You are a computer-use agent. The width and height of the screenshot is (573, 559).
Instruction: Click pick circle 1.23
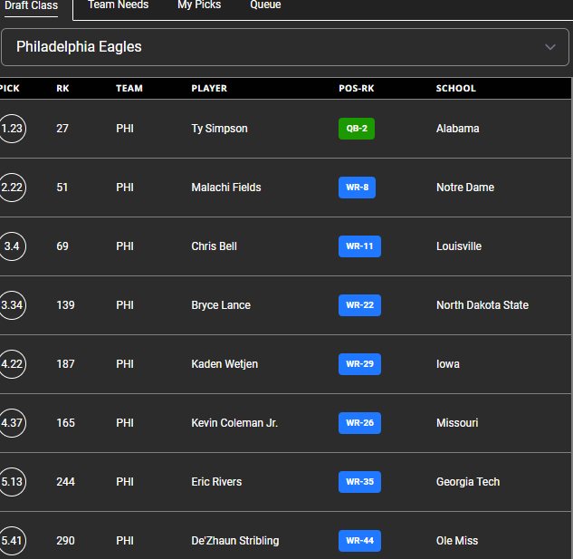pyautogui.click(x=12, y=129)
